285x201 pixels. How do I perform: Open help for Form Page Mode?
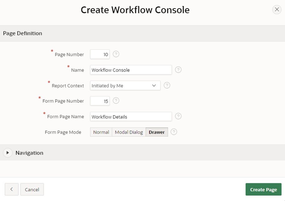pos(174,132)
